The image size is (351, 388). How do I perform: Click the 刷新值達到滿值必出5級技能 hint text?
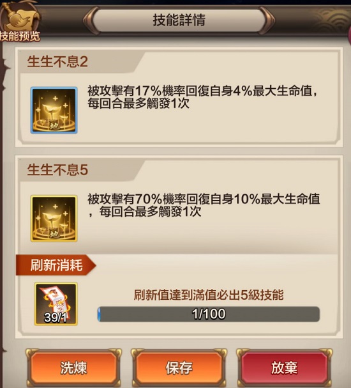[209, 295]
